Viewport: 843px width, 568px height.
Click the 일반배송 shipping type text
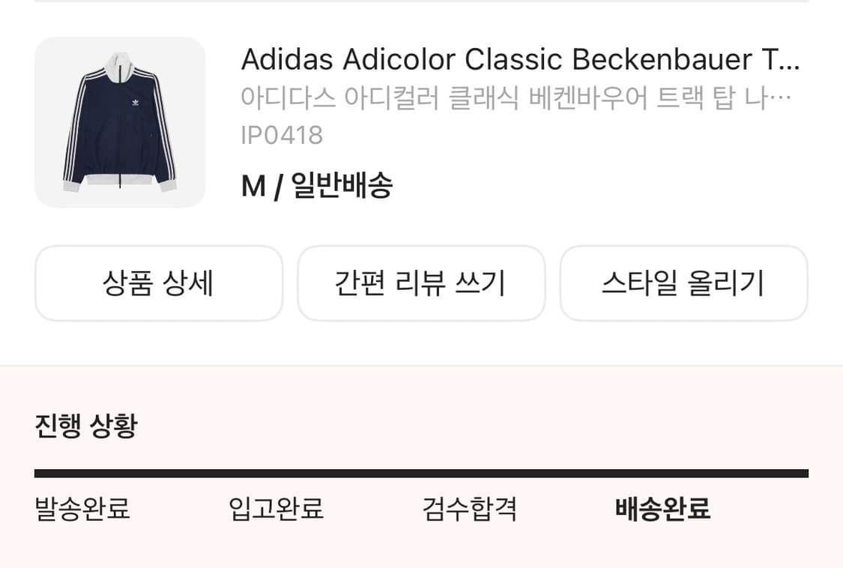pyautogui.click(x=342, y=186)
